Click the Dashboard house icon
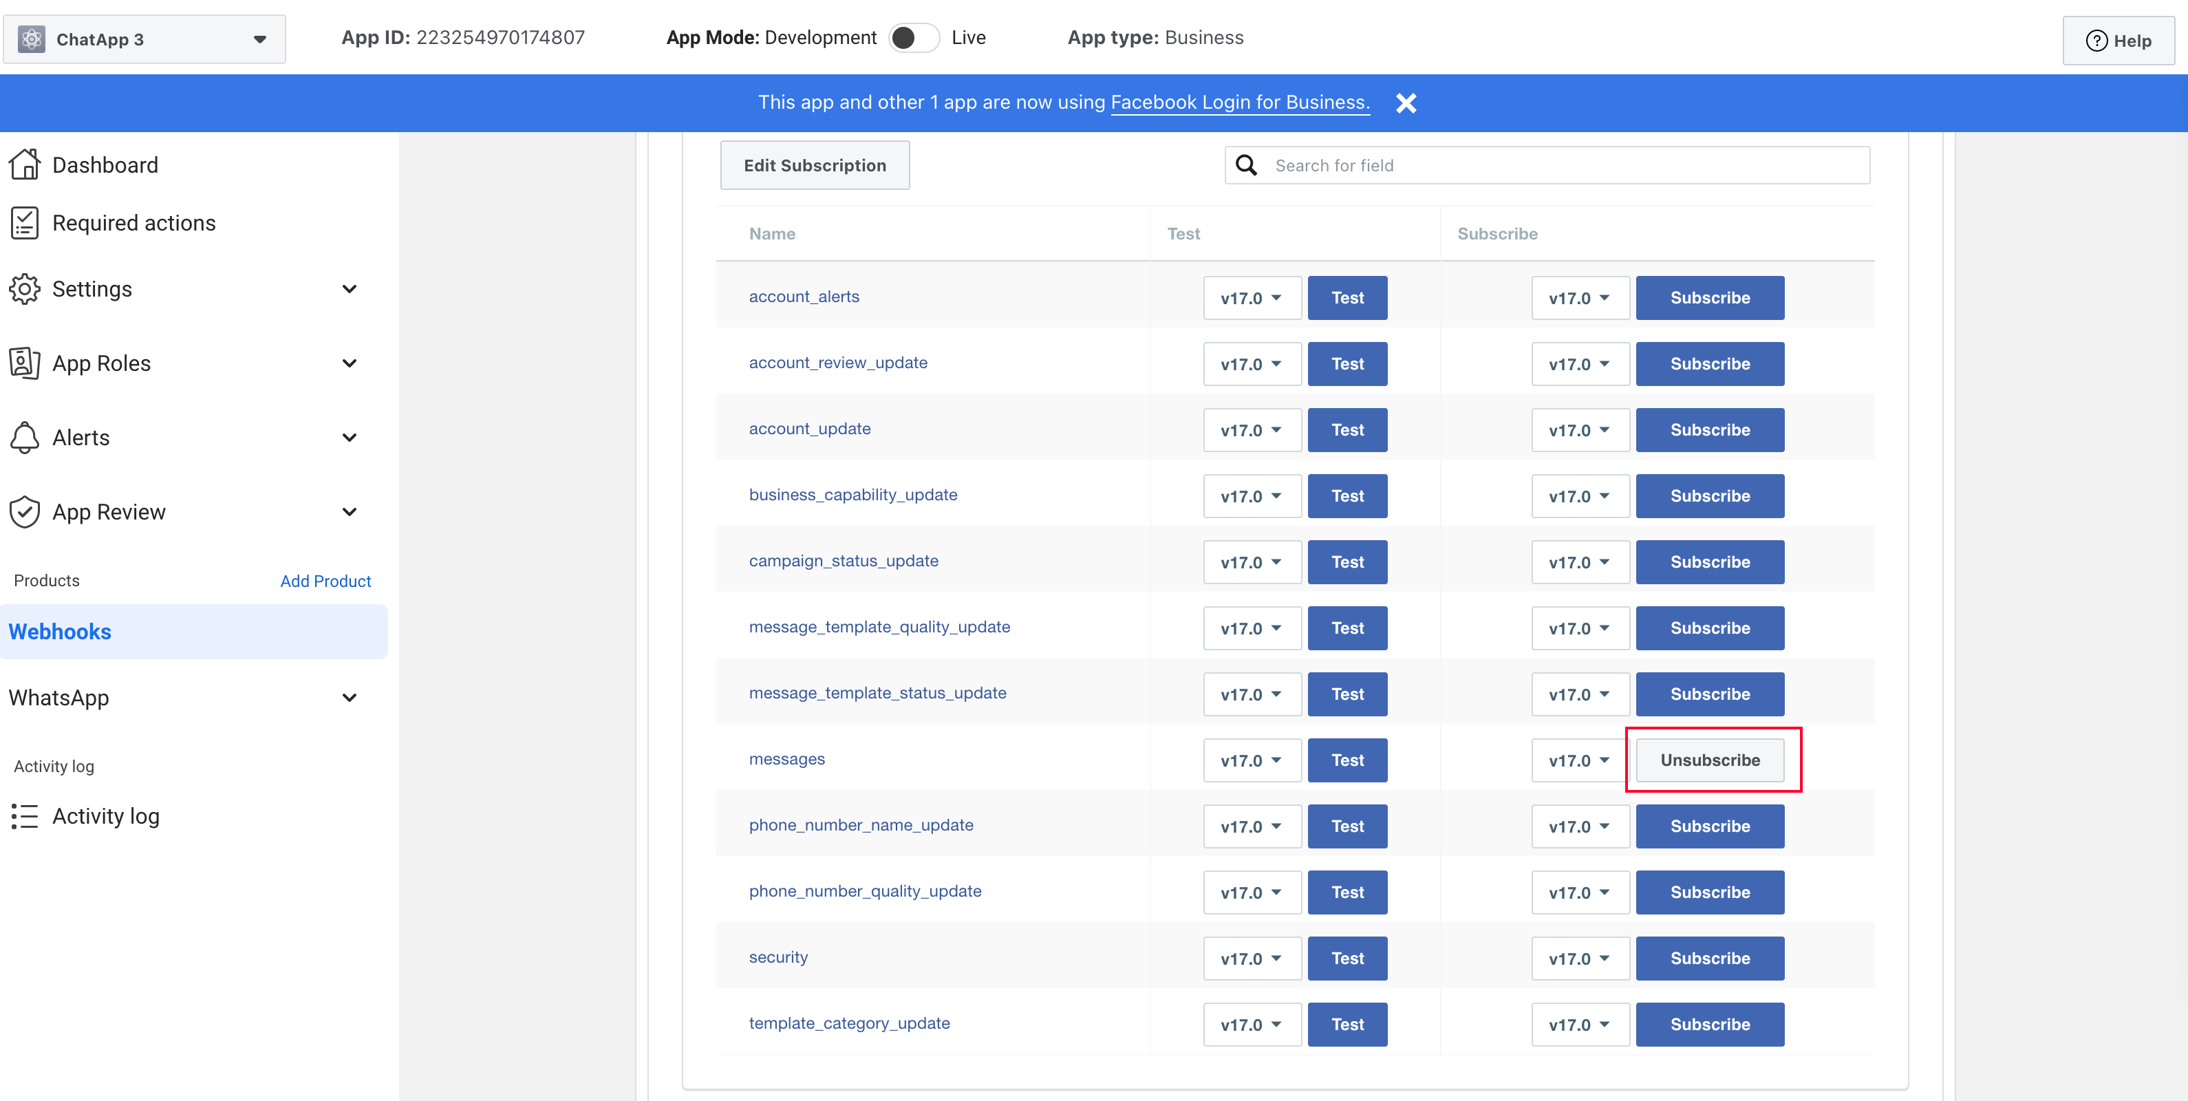 pos(25,165)
